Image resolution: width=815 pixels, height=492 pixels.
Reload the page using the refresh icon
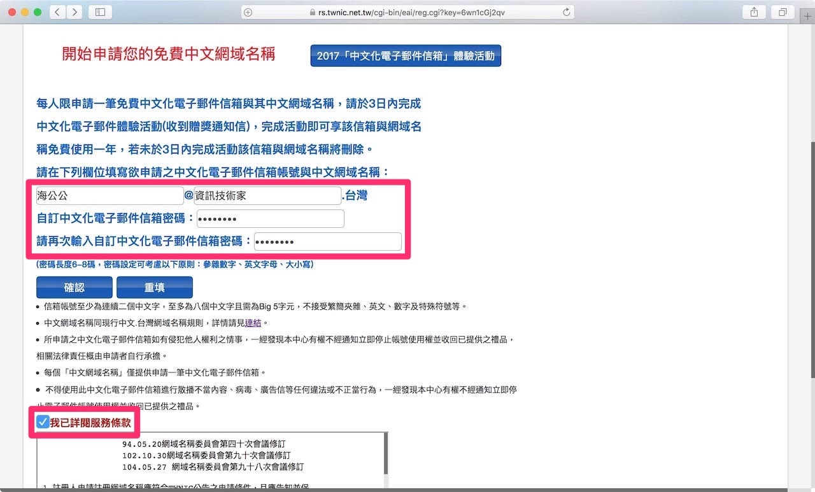(567, 11)
